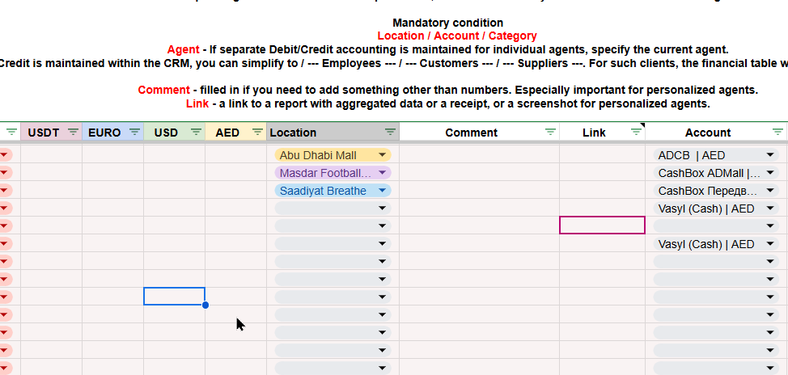Open the Masdar Football location dropdown
This screenshot has width=788, height=375.
tap(382, 173)
